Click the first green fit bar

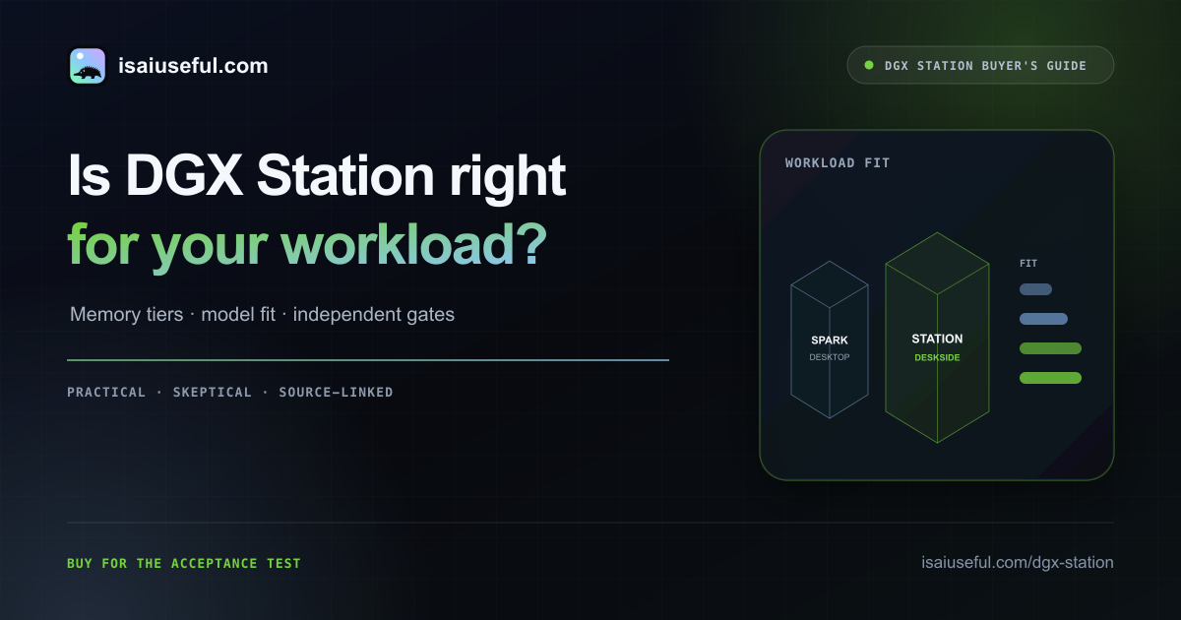pos(1050,348)
